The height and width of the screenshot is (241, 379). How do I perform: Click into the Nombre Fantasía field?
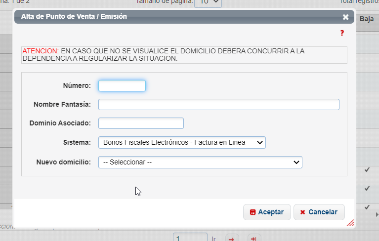[x=218, y=104]
